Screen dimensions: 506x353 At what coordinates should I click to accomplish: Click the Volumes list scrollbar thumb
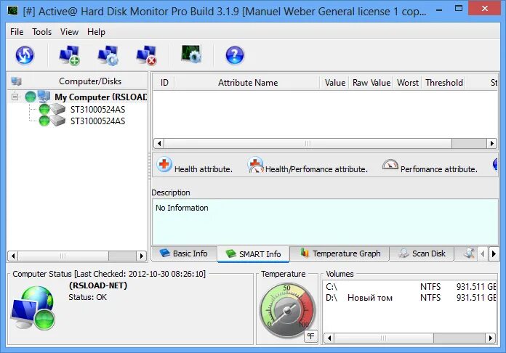coord(384,338)
